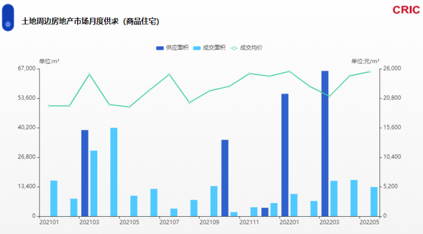
Task: Click the green 成交均价 legend marker
Action: pyautogui.click(x=234, y=48)
